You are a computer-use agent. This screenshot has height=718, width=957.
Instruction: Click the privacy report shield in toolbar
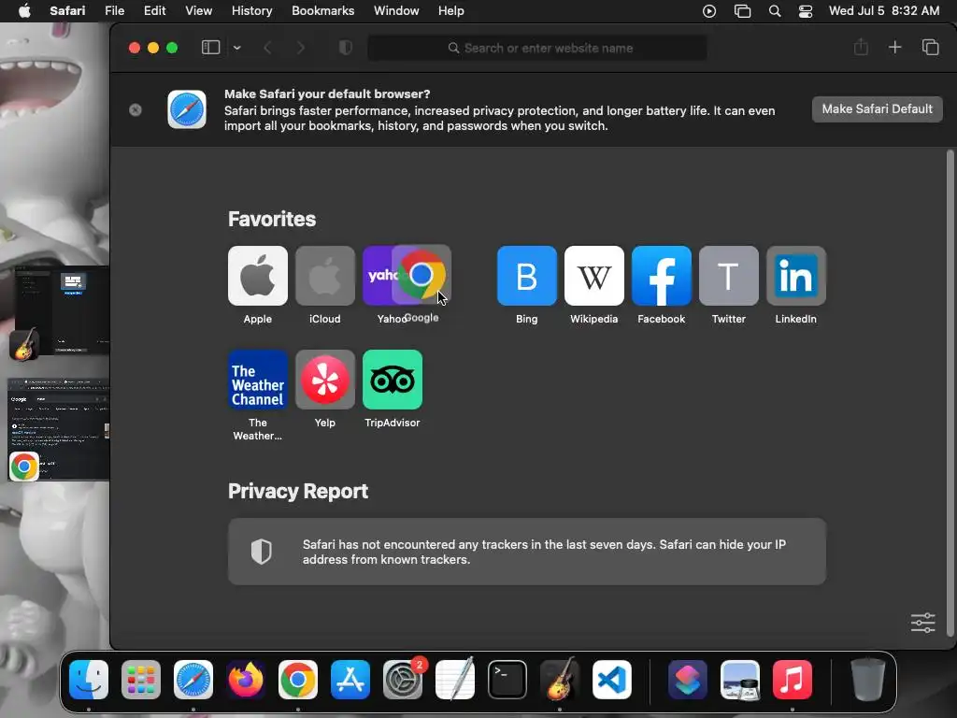coord(346,48)
